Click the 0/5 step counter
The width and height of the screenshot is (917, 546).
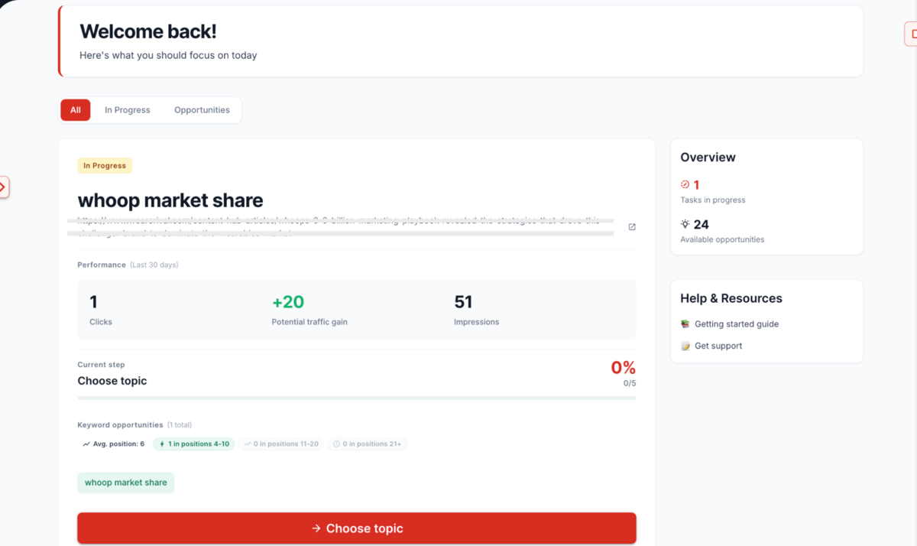[x=630, y=383]
